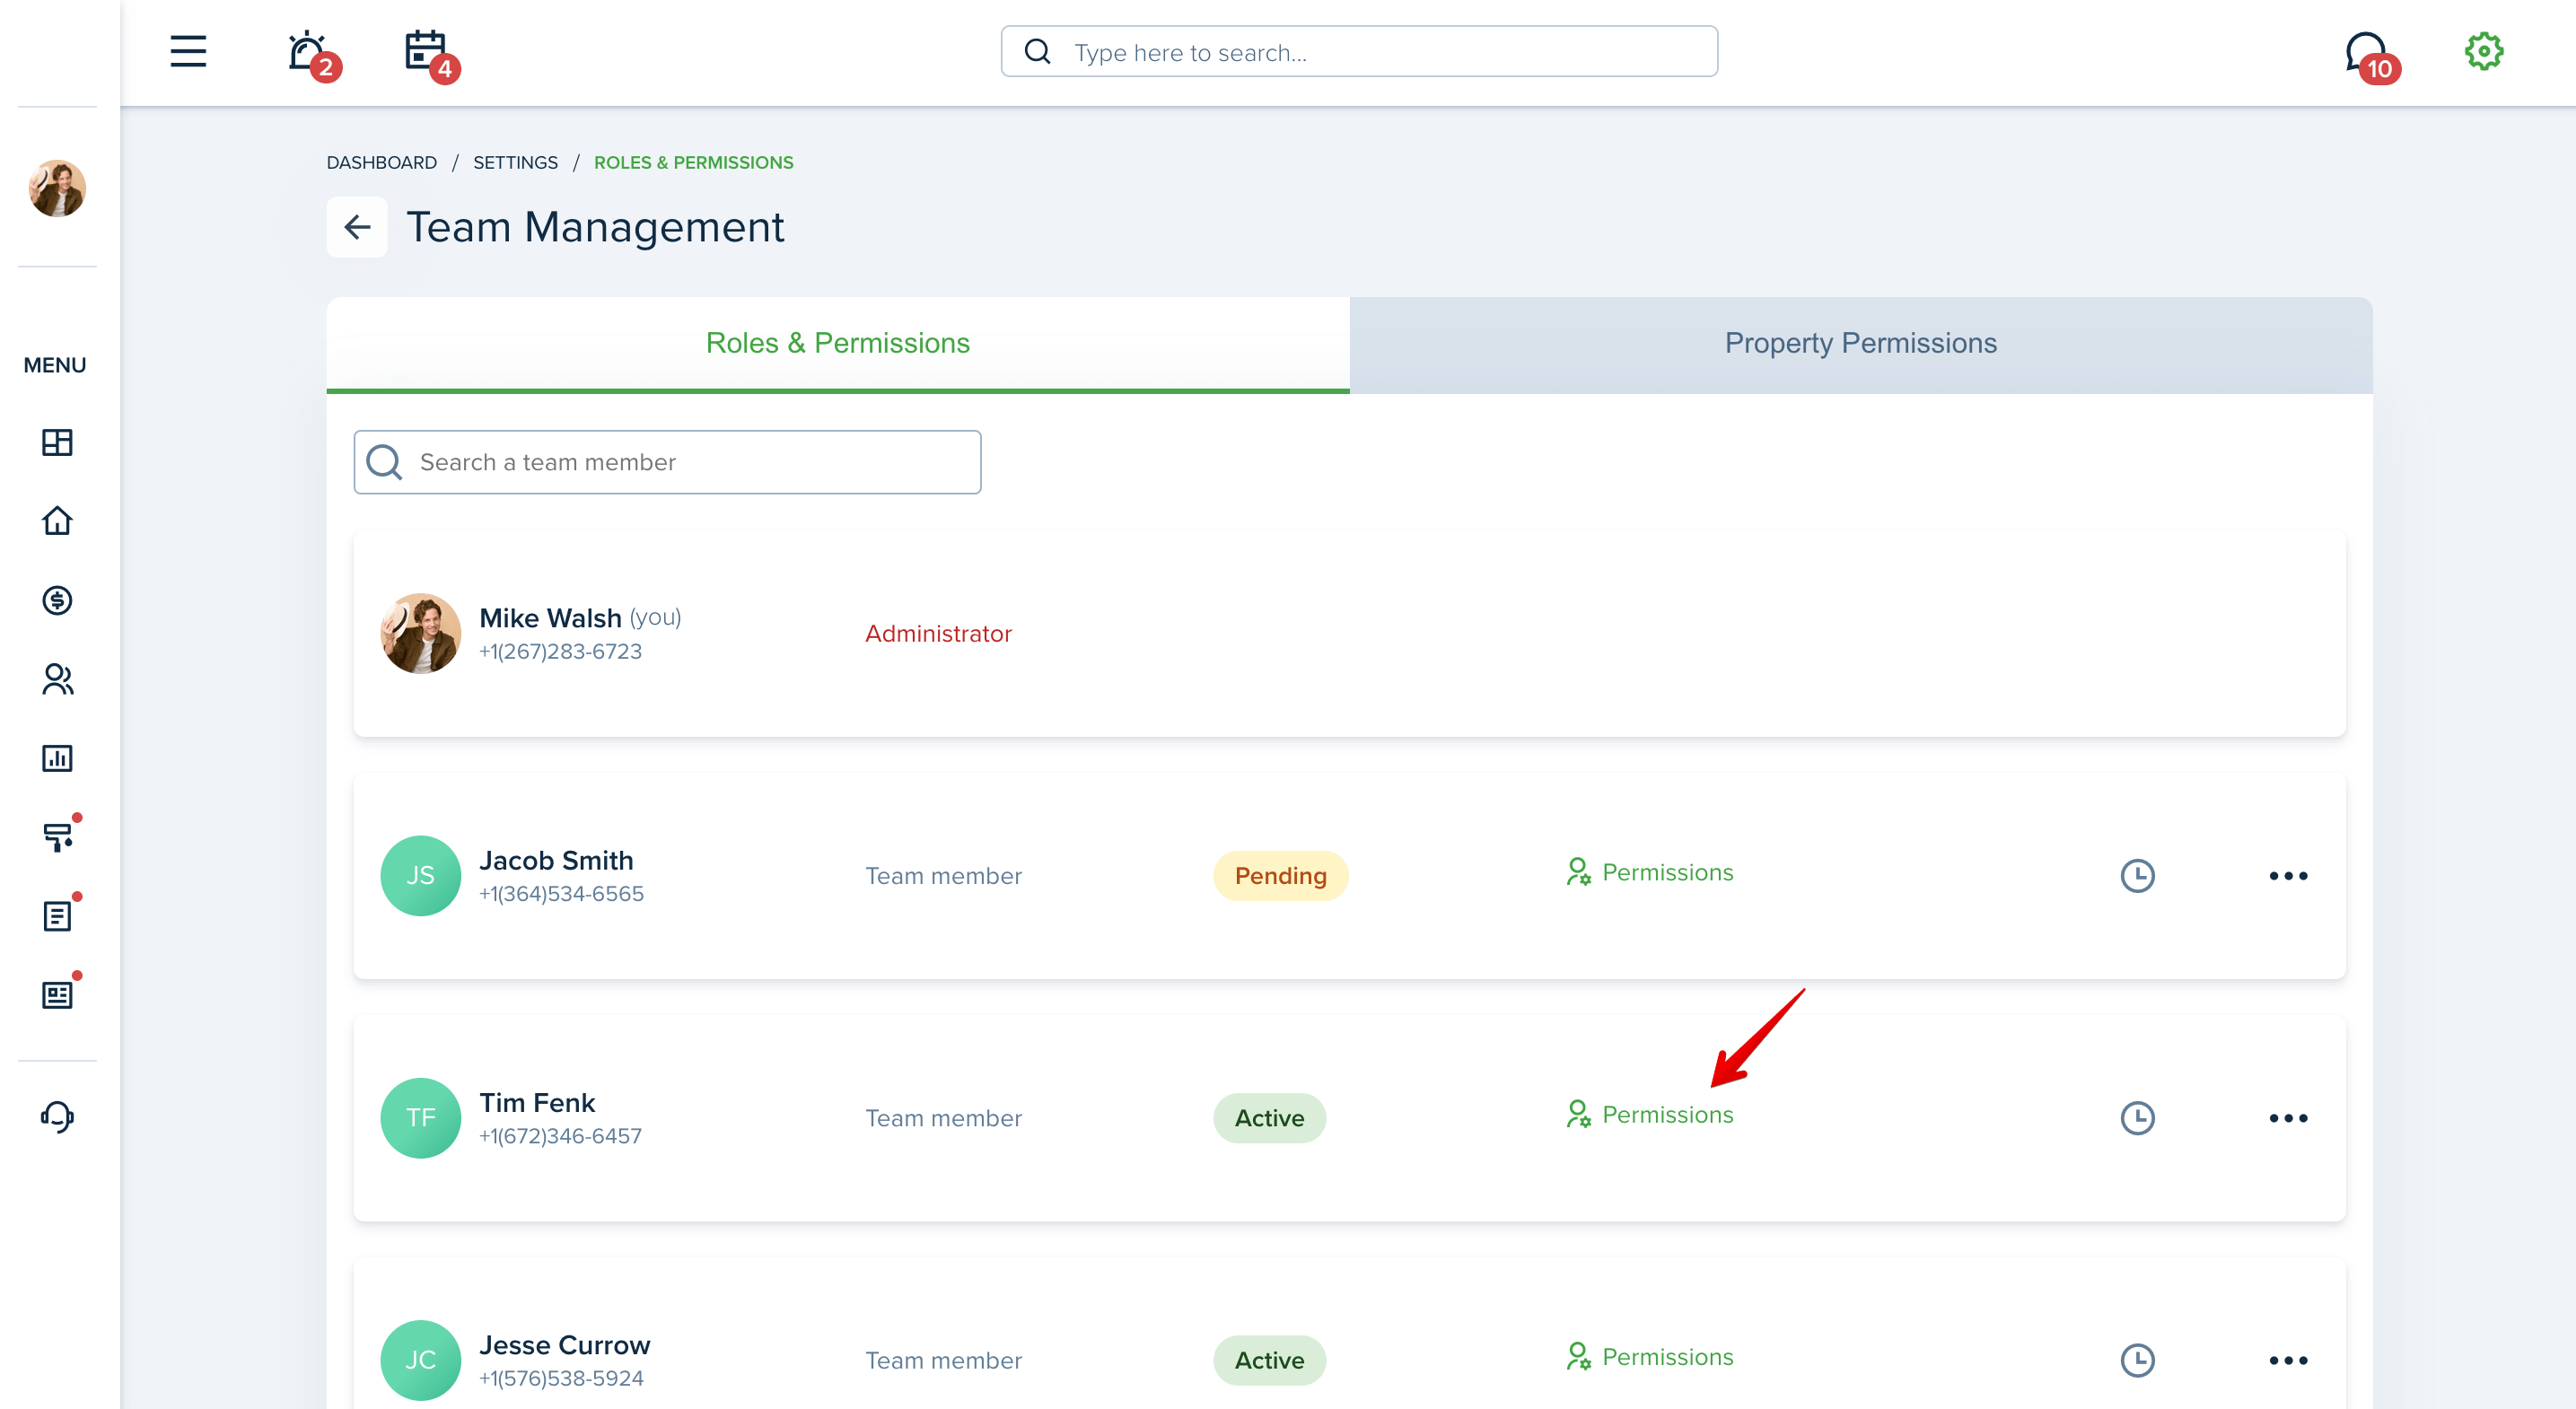Open more options for Jacob Smith

(2288, 876)
